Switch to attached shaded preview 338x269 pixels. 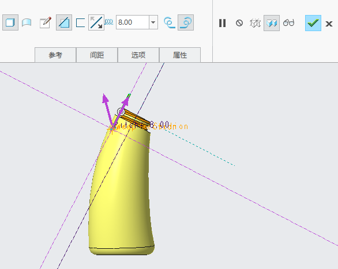(272, 23)
